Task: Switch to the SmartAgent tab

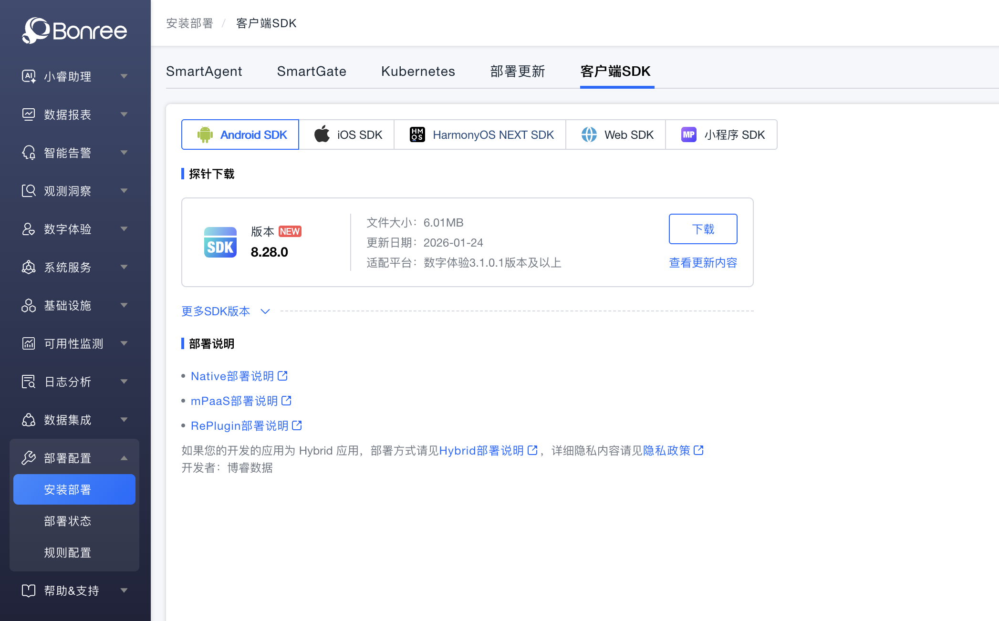Action: [x=204, y=72]
